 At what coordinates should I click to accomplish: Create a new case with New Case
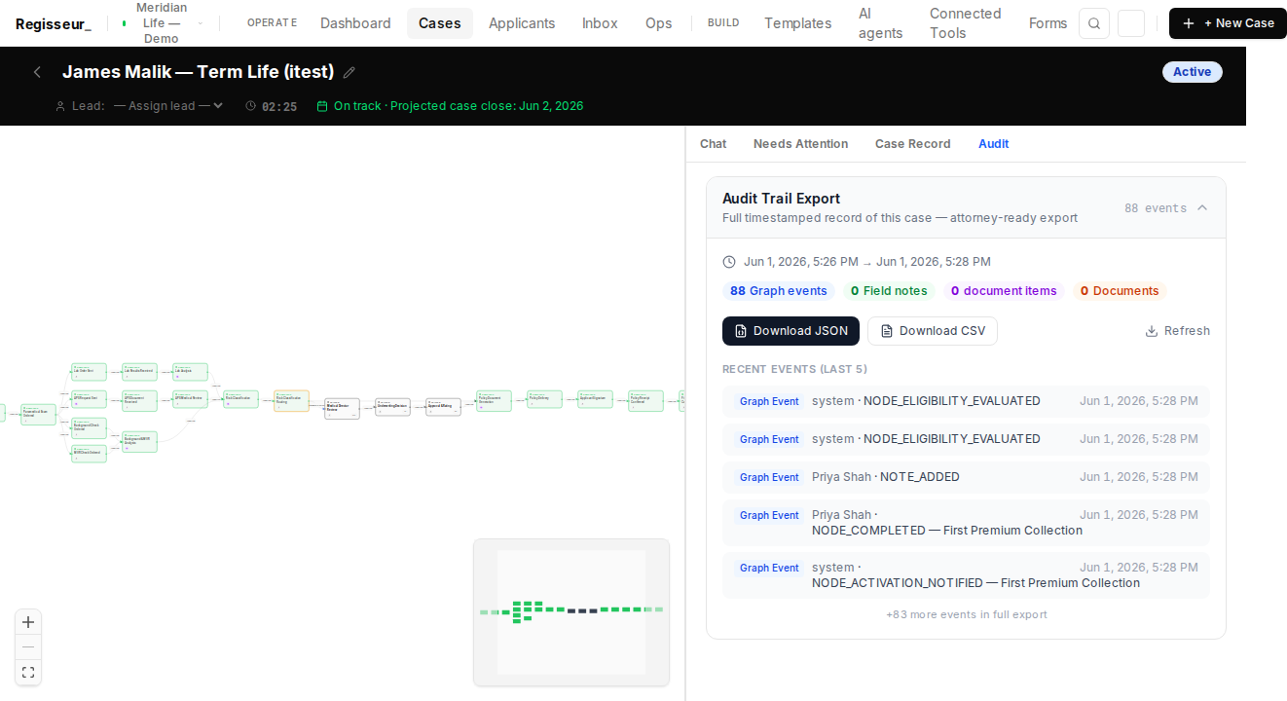pyautogui.click(x=1228, y=23)
